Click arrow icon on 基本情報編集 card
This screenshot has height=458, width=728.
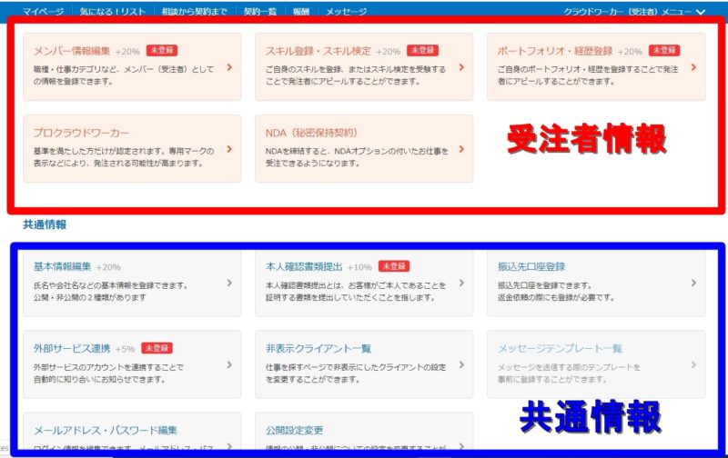[229, 283]
